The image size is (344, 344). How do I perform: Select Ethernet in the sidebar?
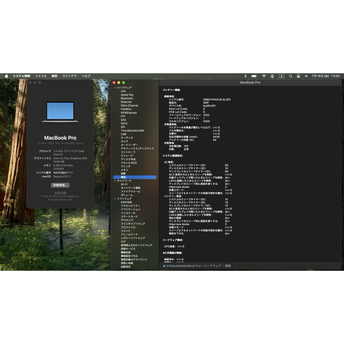[x=126, y=102]
